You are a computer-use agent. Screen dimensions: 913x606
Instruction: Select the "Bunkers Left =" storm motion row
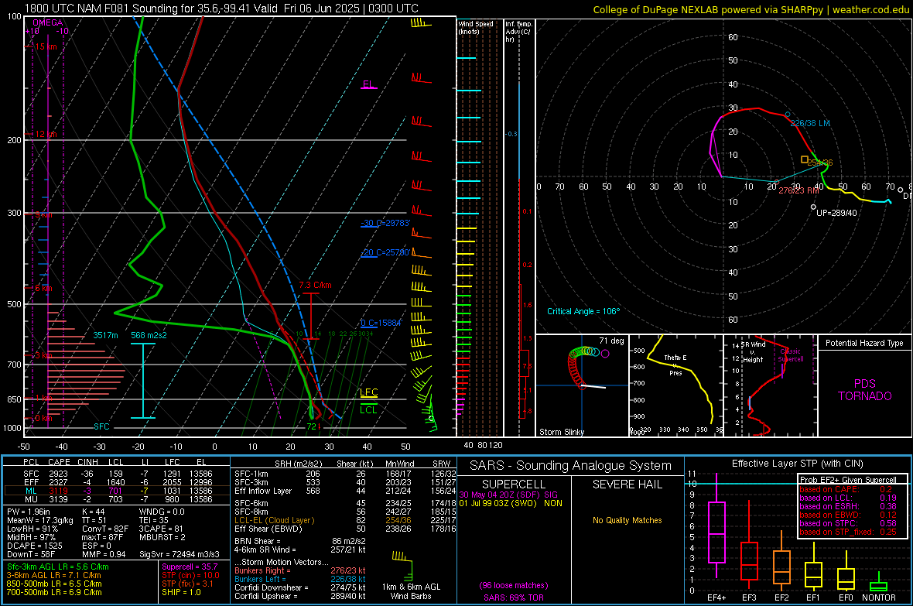pos(300,579)
